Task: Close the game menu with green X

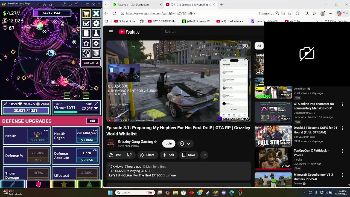Action: (96, 13)
